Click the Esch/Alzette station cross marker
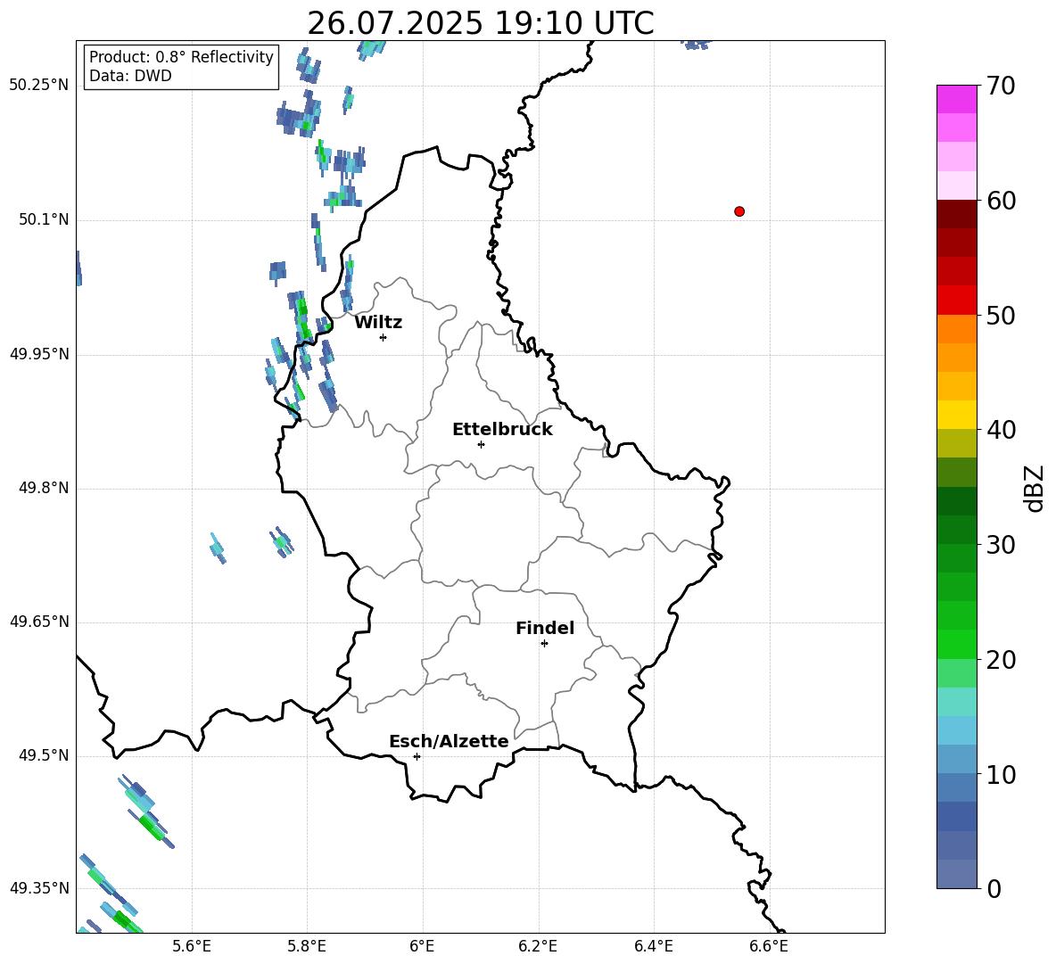 (417, 756)
